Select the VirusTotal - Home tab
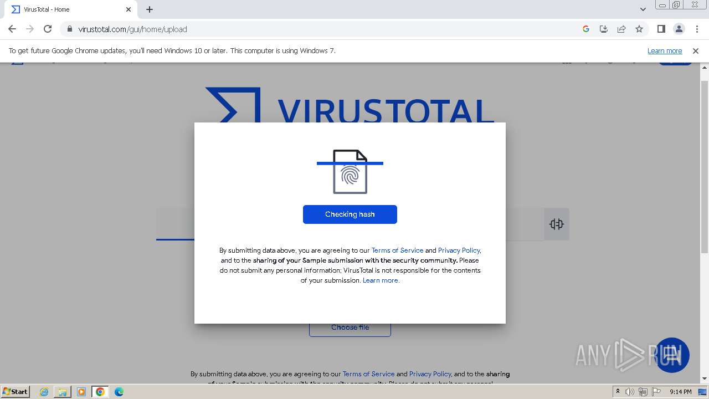709x399 pixels. (70, 9)
